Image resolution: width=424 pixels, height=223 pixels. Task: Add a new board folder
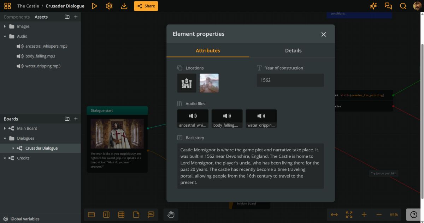67,119
